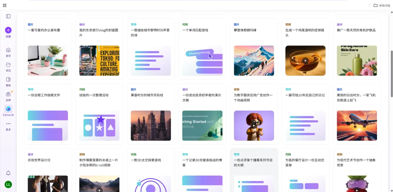
Task: Open the podcast review outline thumbnail
Action: pyautogui.click(x=254, y=184)
